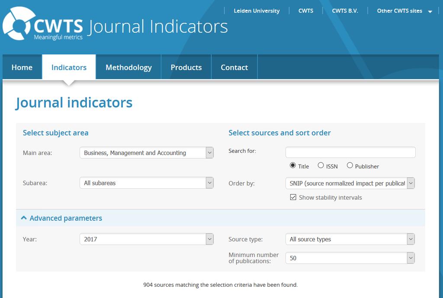Open the Source type dropdown
This screenshot has height=298, width=443.
pos(350,239)
